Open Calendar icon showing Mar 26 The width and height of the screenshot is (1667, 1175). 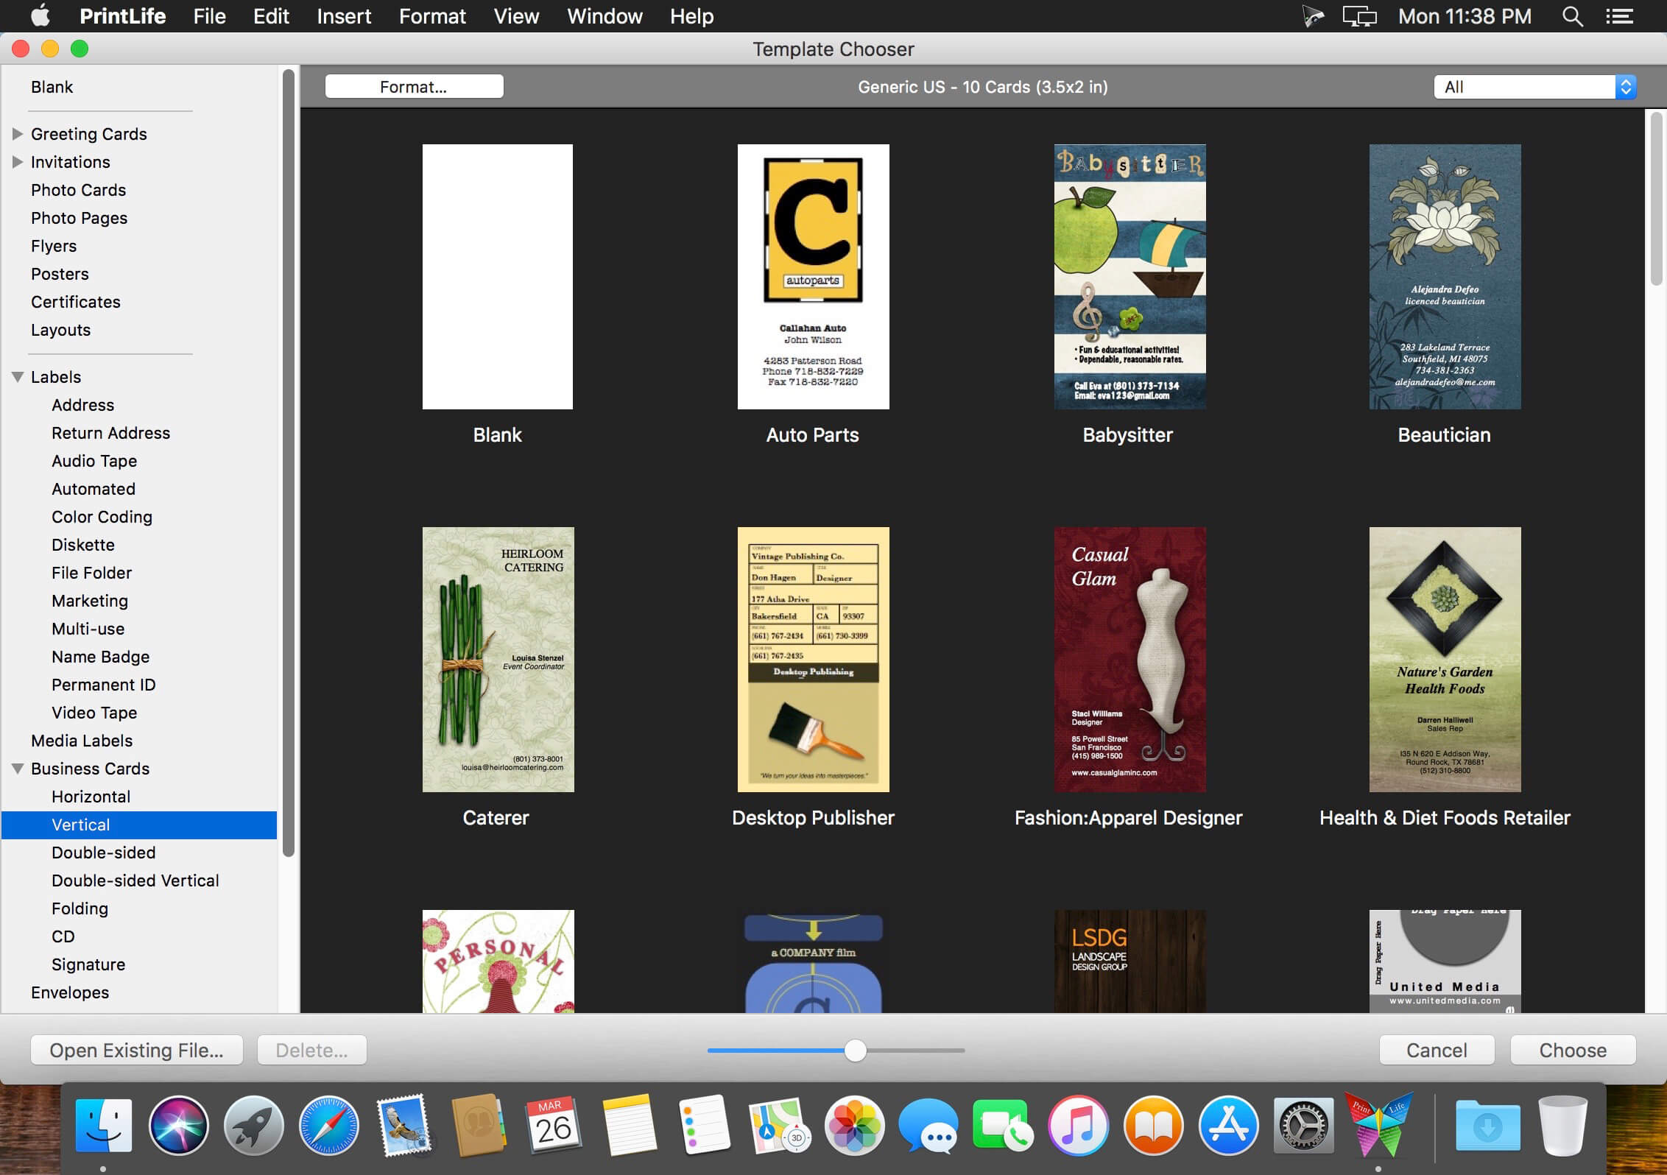(x=554, y=1124)
